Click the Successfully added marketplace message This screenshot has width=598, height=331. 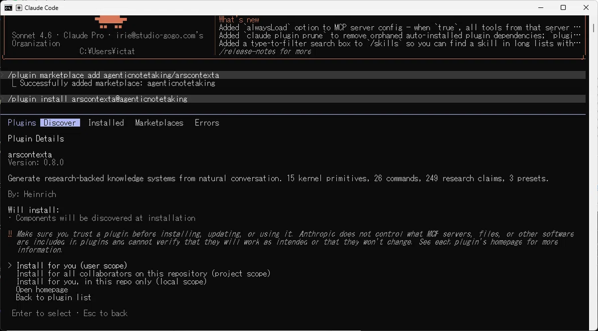click(118, 83)
